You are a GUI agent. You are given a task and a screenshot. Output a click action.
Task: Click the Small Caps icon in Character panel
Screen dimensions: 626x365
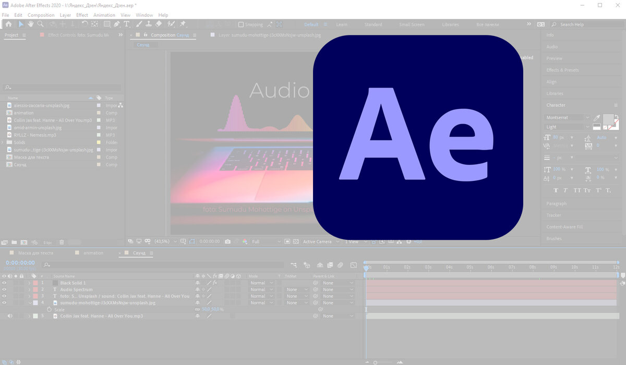point(587,190)
